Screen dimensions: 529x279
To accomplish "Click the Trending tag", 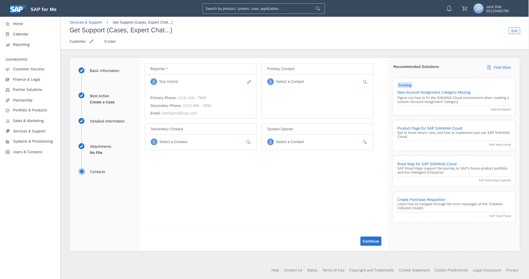I will point(405,85).
